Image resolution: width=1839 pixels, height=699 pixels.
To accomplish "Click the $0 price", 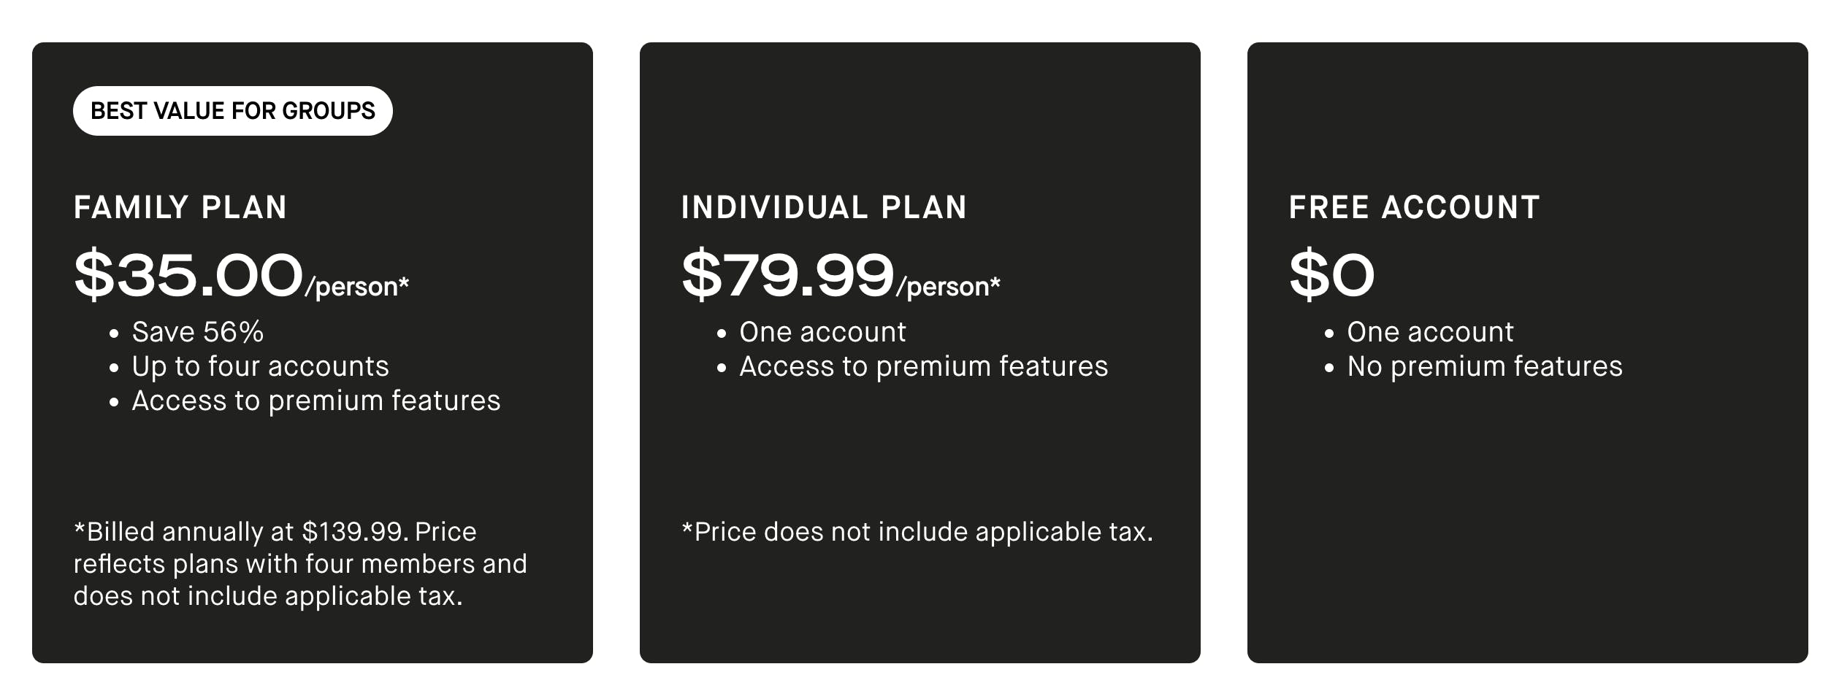I will (x=1331, y=275).
